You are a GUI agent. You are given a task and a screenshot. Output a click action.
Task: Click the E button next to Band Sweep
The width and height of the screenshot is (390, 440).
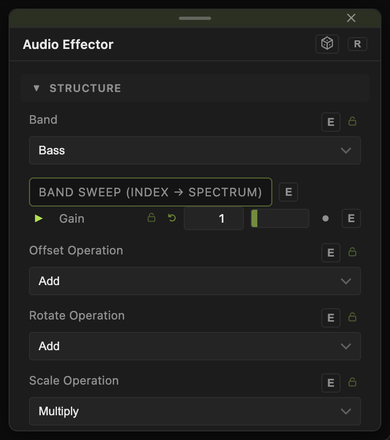pos(288,192)
